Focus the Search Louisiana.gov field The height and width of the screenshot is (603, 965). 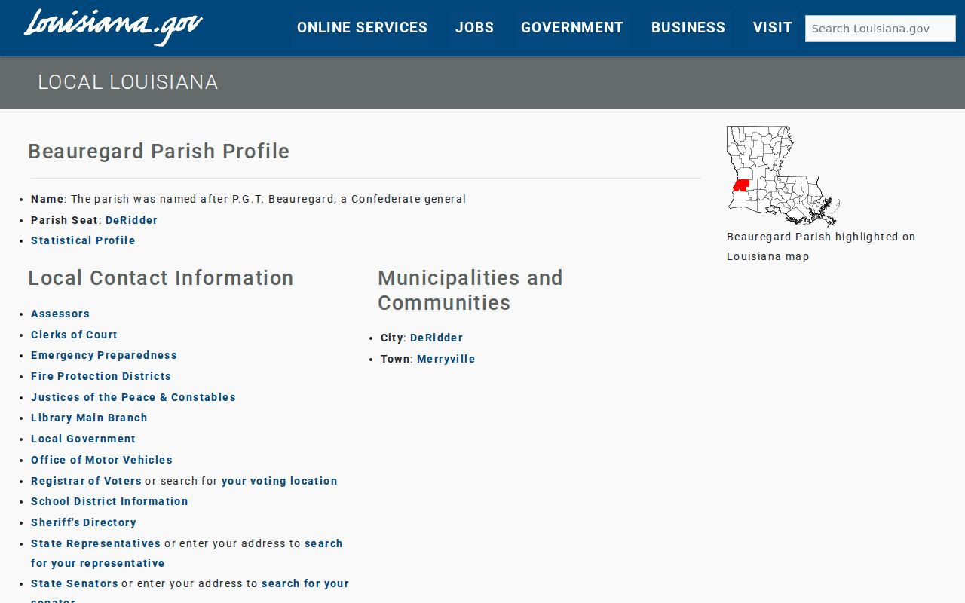pyautogui.click(x=881, y=29)
